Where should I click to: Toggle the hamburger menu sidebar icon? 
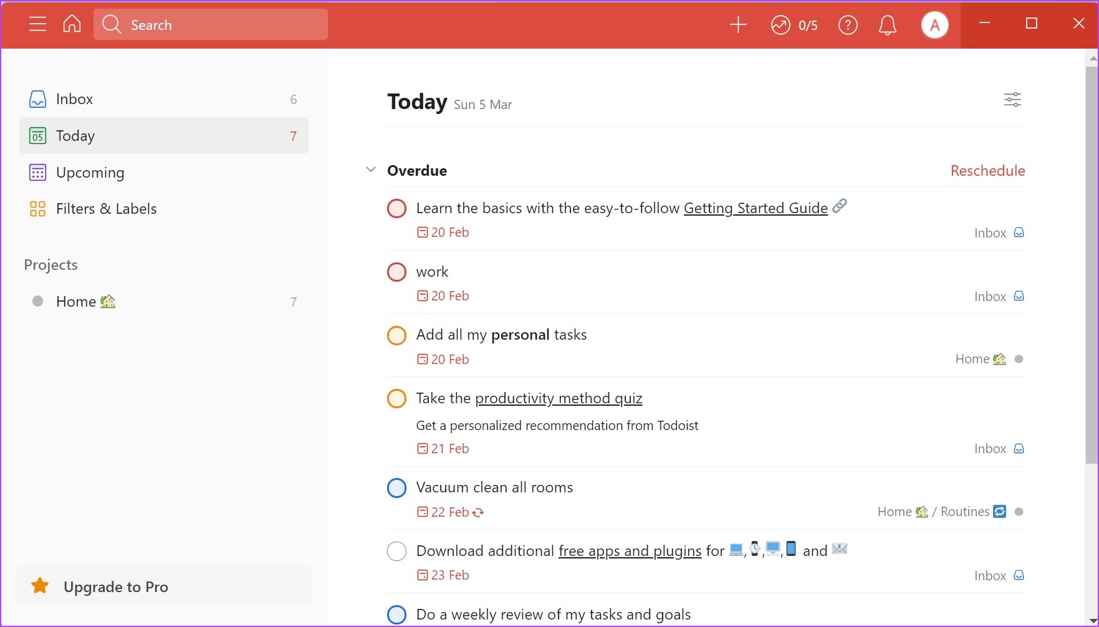click(x=37, y=24)
